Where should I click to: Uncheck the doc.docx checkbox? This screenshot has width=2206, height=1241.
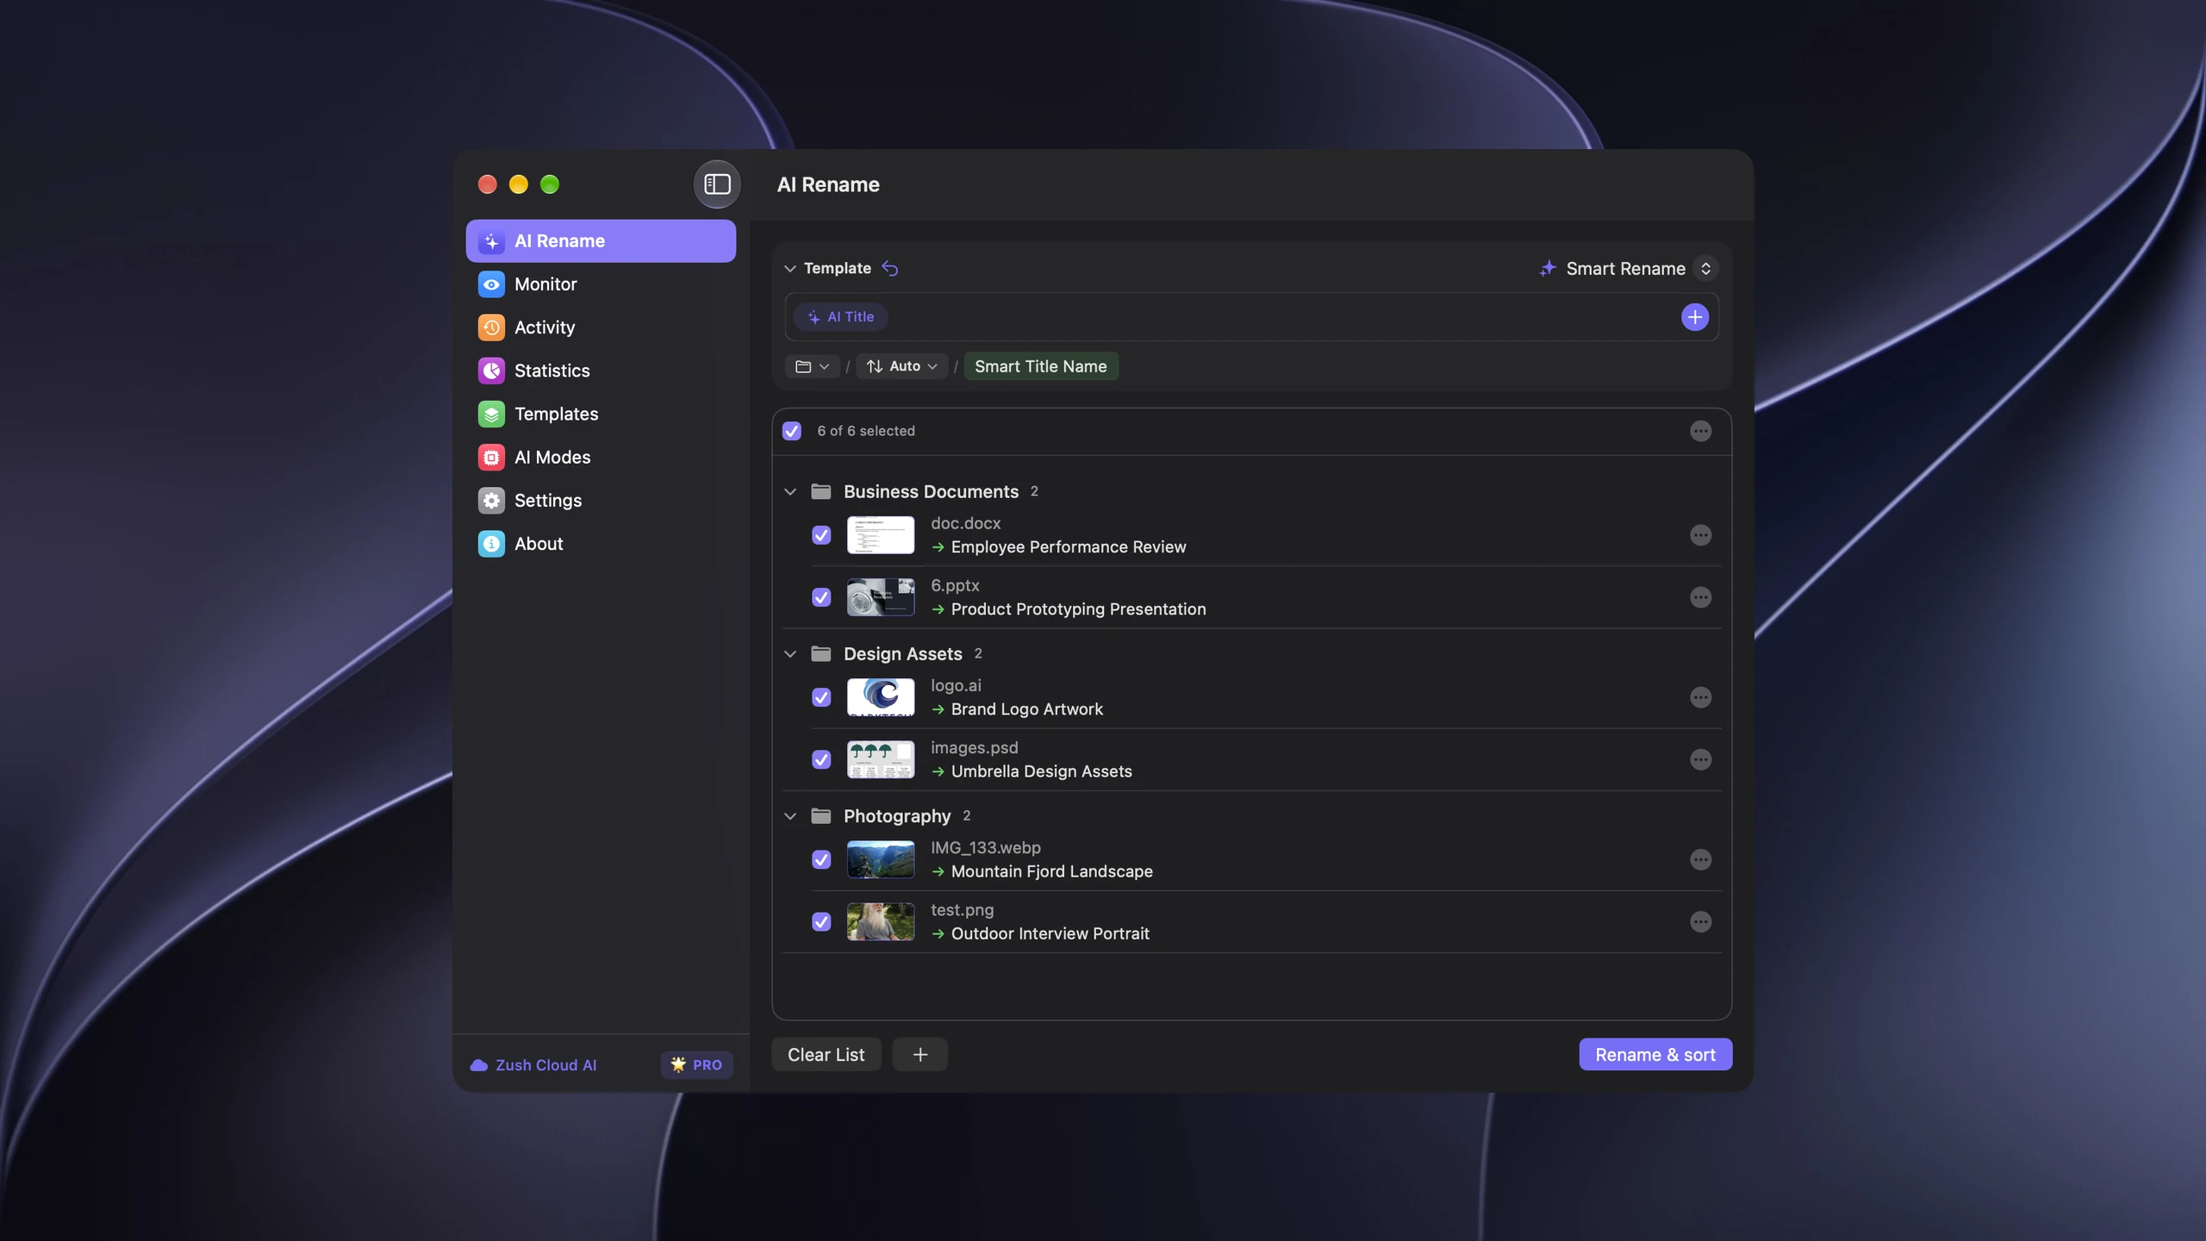821,535
